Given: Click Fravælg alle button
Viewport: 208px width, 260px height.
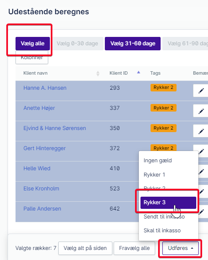Looking at the screenshot, I should [134, 248].
